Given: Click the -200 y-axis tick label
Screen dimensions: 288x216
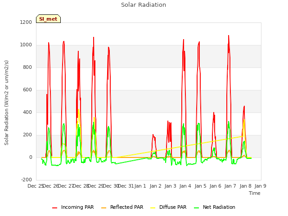Looking at the screenshot, I should tap(27, 180).
